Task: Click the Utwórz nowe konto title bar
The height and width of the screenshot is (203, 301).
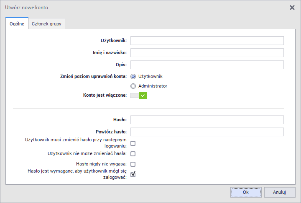Action: [x=125, y=7]
